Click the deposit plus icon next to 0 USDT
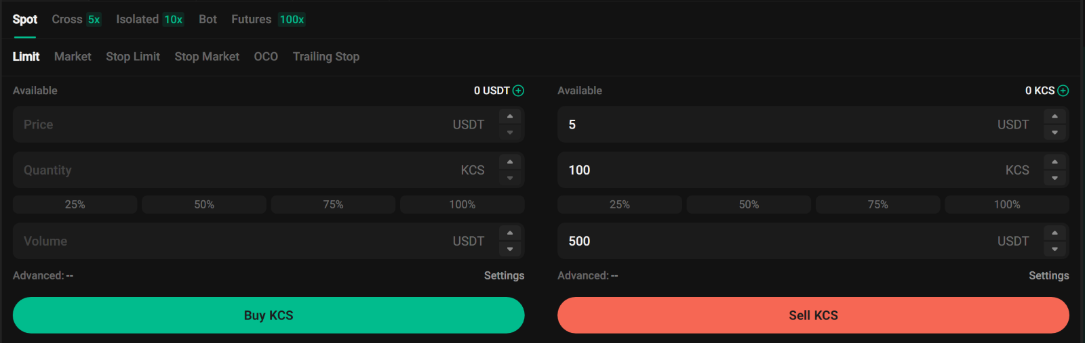The image size is (1085, 343). coord(518,91)
